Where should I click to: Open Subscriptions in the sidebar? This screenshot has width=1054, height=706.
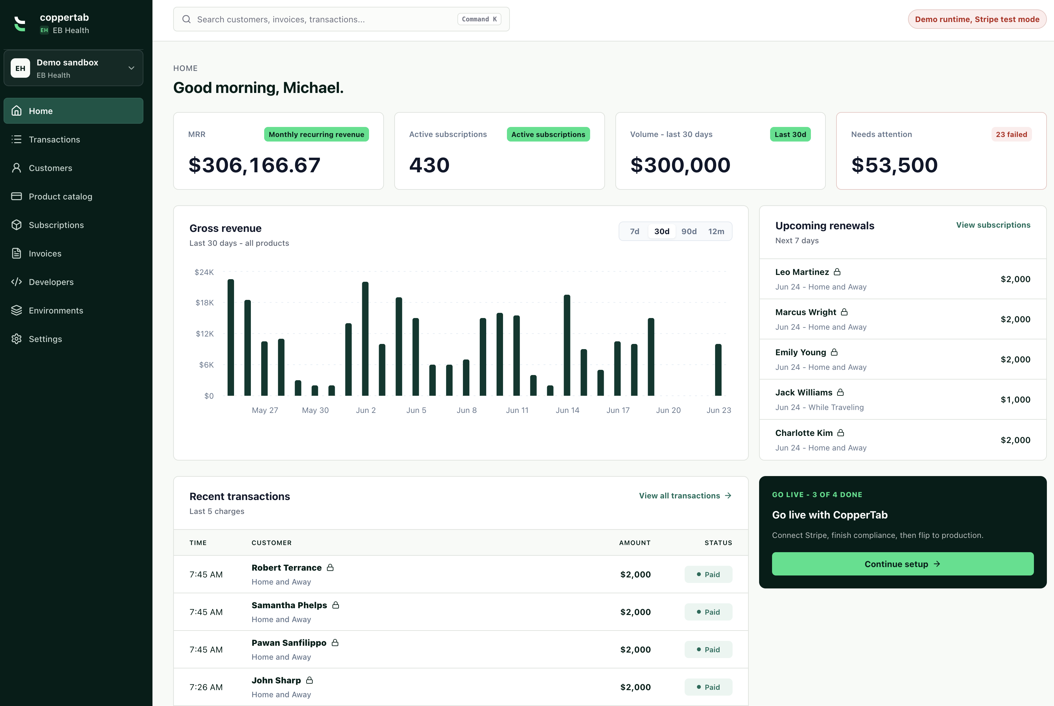[73, 225]
